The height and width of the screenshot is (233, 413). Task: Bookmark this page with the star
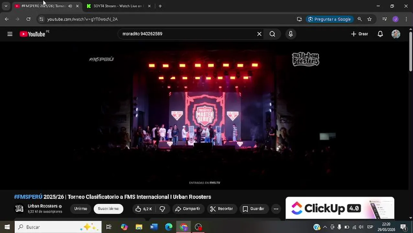(x=369, y=19)
